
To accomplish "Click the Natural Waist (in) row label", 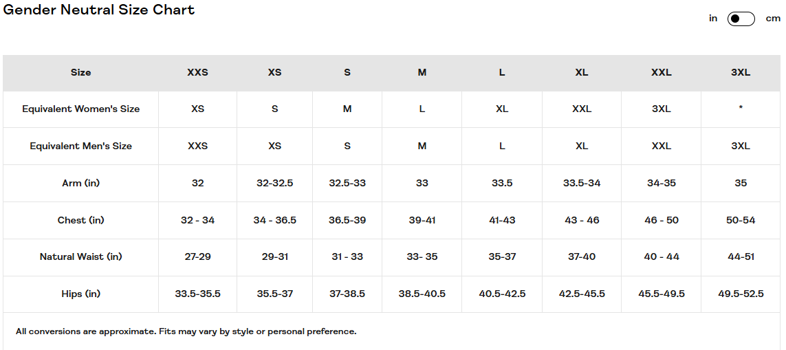I will click(x=80, y=256).
